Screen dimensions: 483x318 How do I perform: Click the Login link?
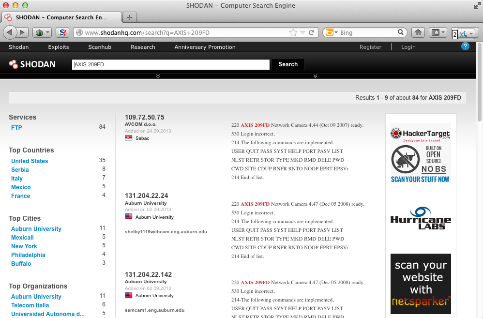click(x=408, y=47)
